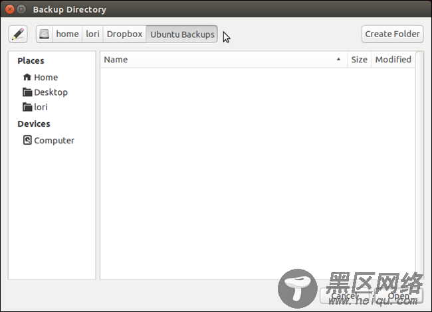The image size is (432, 312).
Task: Click the Cancel button
Action: pyautogui.click(x=345, y=296)
